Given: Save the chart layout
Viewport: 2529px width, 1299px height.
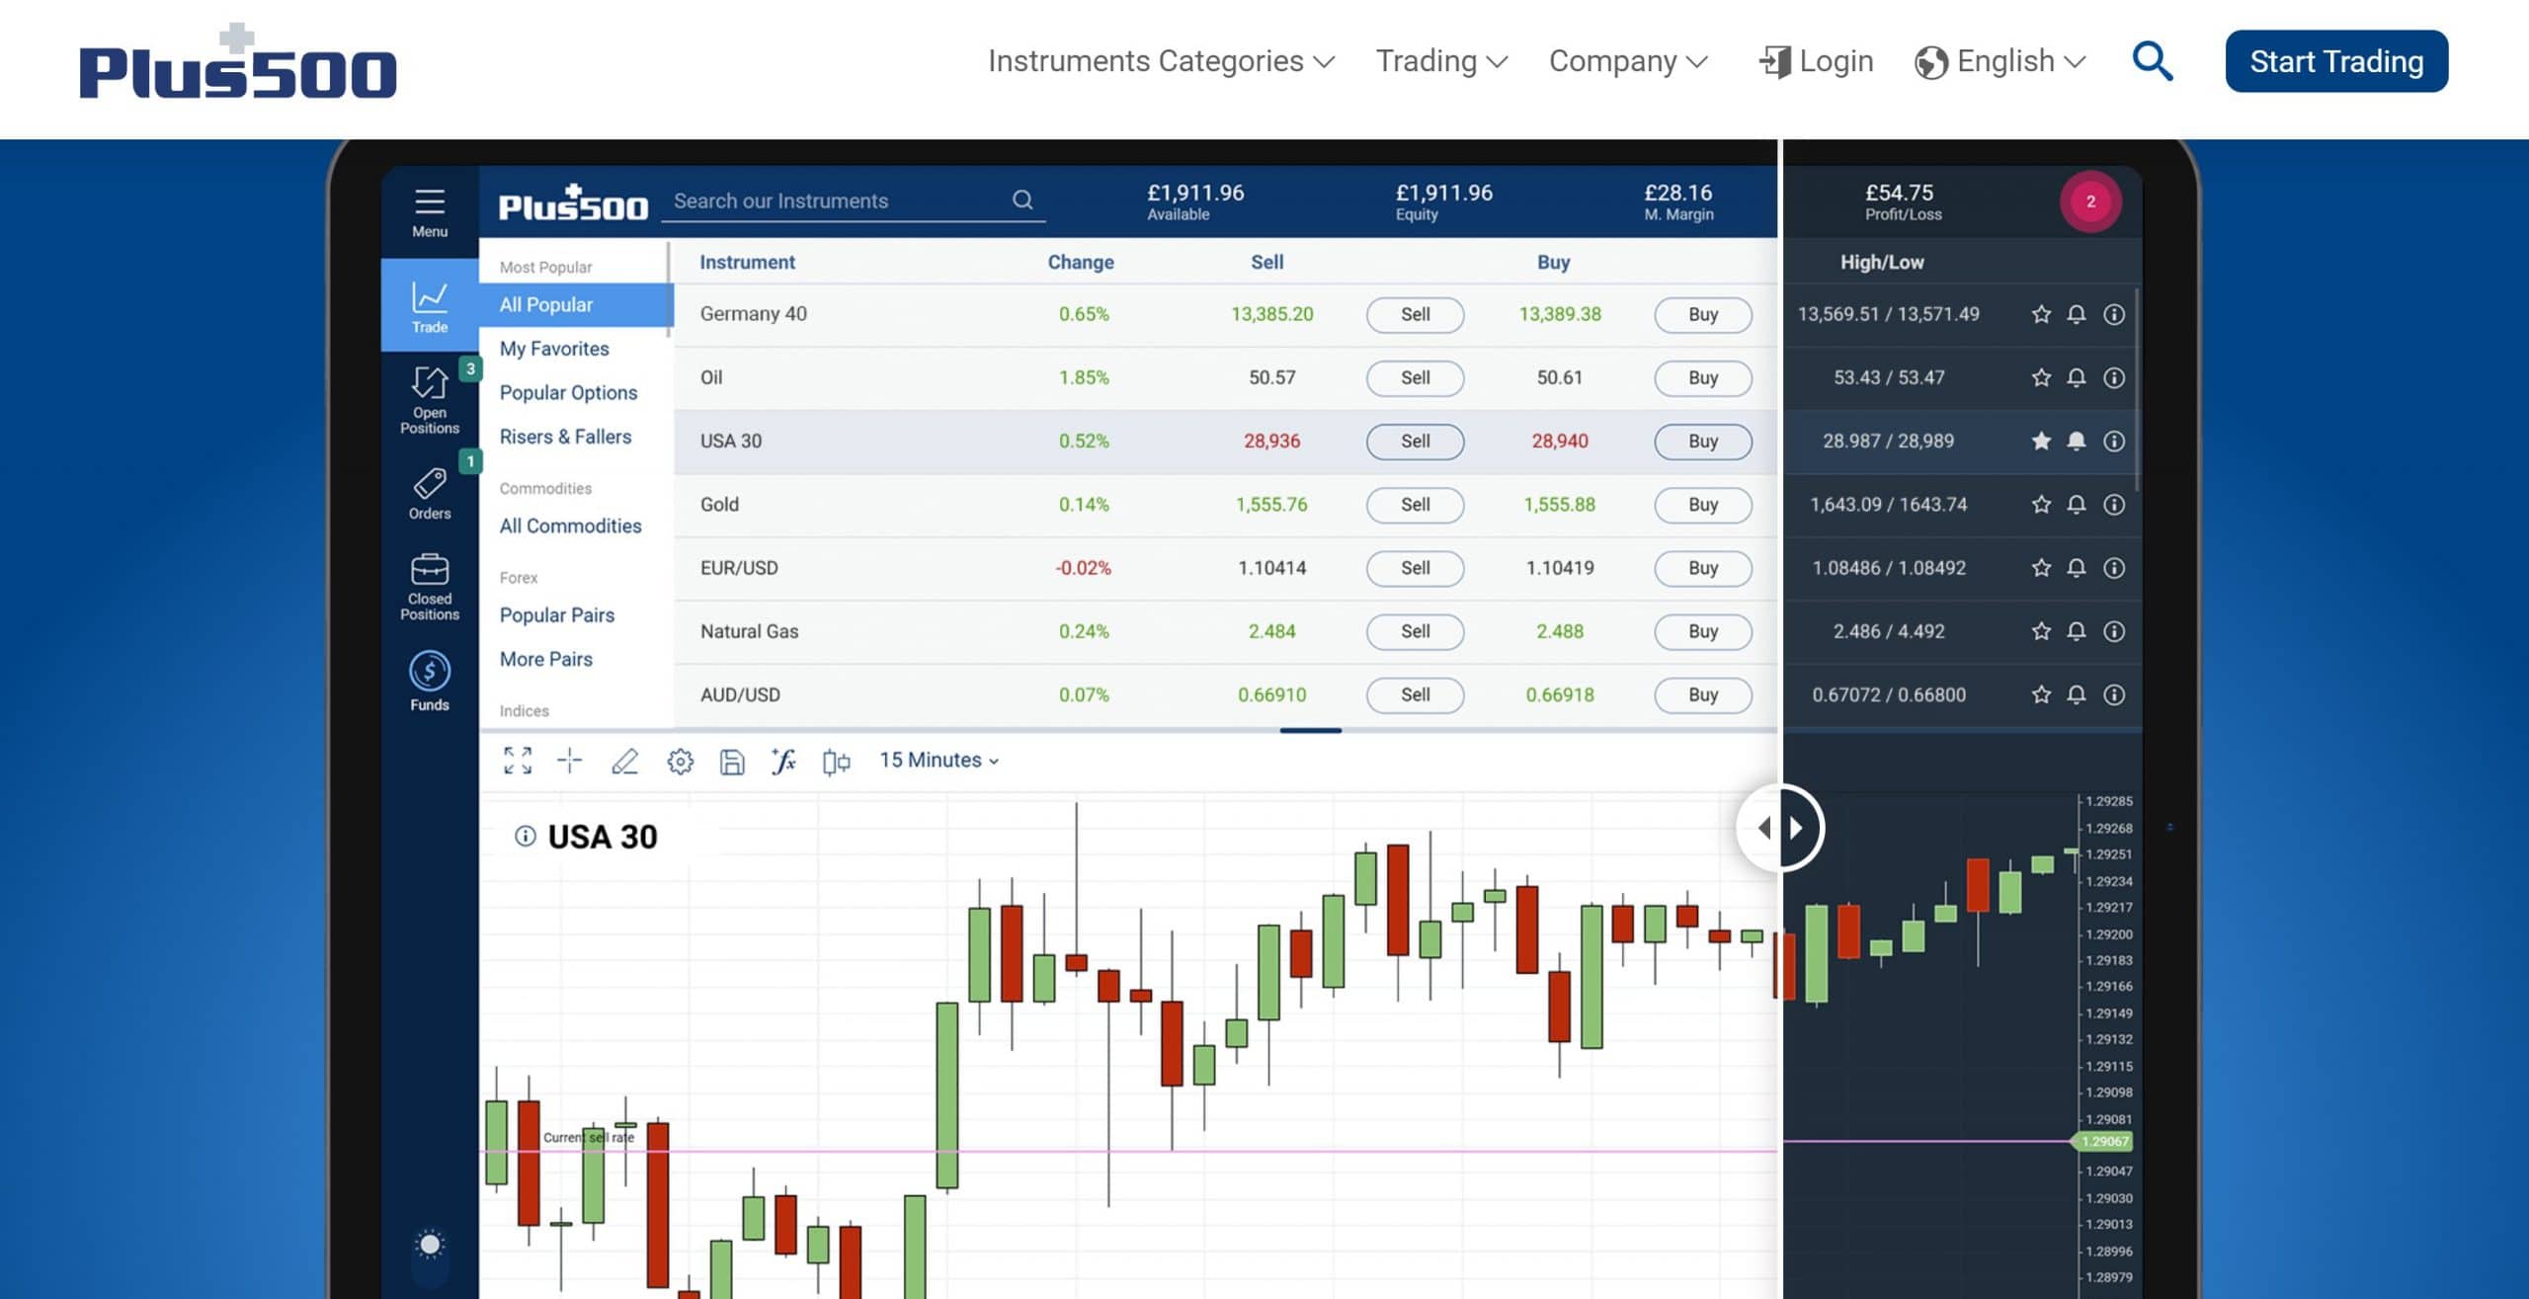Looking at the screenshot, I should (732, 762).
